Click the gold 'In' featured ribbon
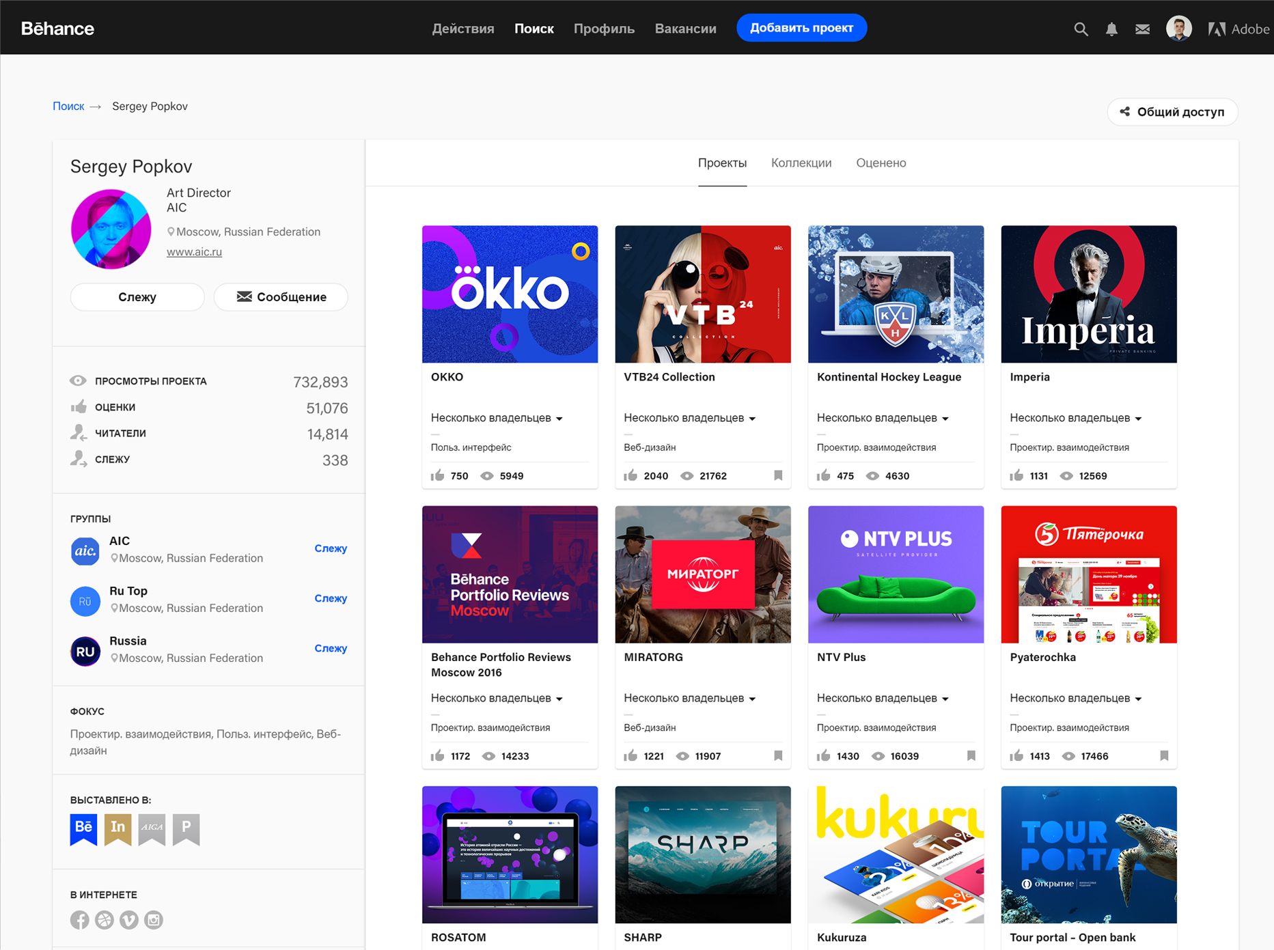The height and width of the screenshot is (950, 1274). (x=117, y=830)
